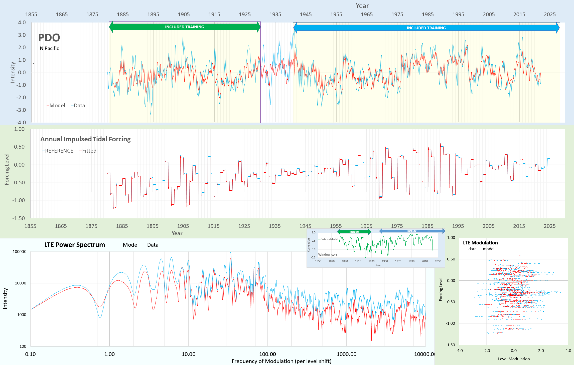Click the blue INCLUDED TRAINING arrow banner

click(426, 28)
